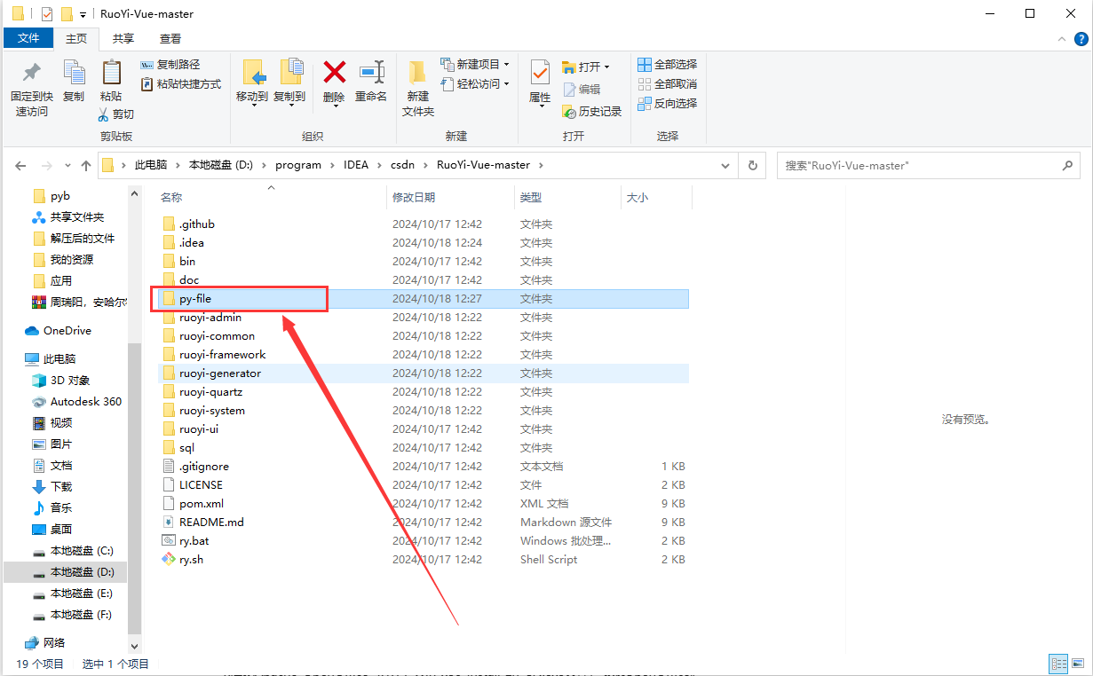
Task: Select the ry.bat file
Action: click(194, 541)
